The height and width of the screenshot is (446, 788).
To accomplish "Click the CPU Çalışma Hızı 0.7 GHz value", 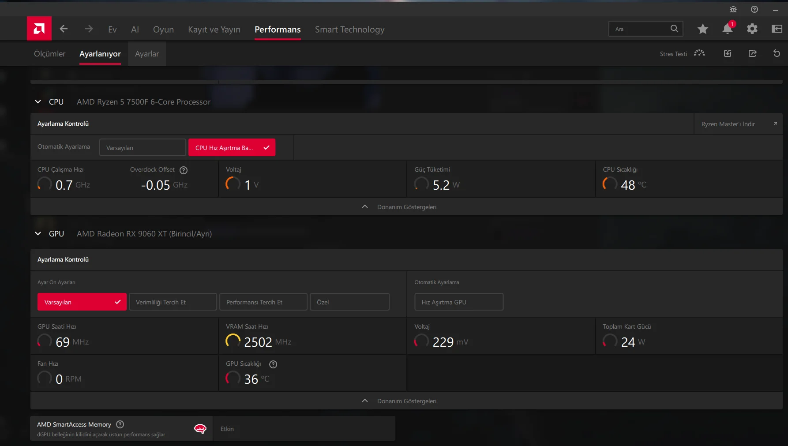I will point(73,185).
